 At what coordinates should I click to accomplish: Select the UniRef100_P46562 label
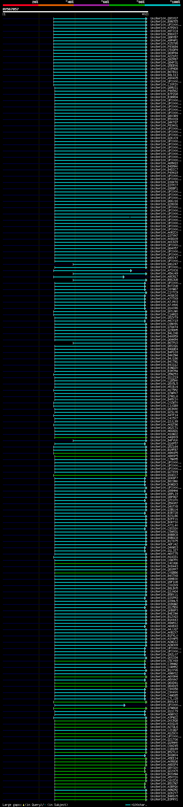coord(164,91)
